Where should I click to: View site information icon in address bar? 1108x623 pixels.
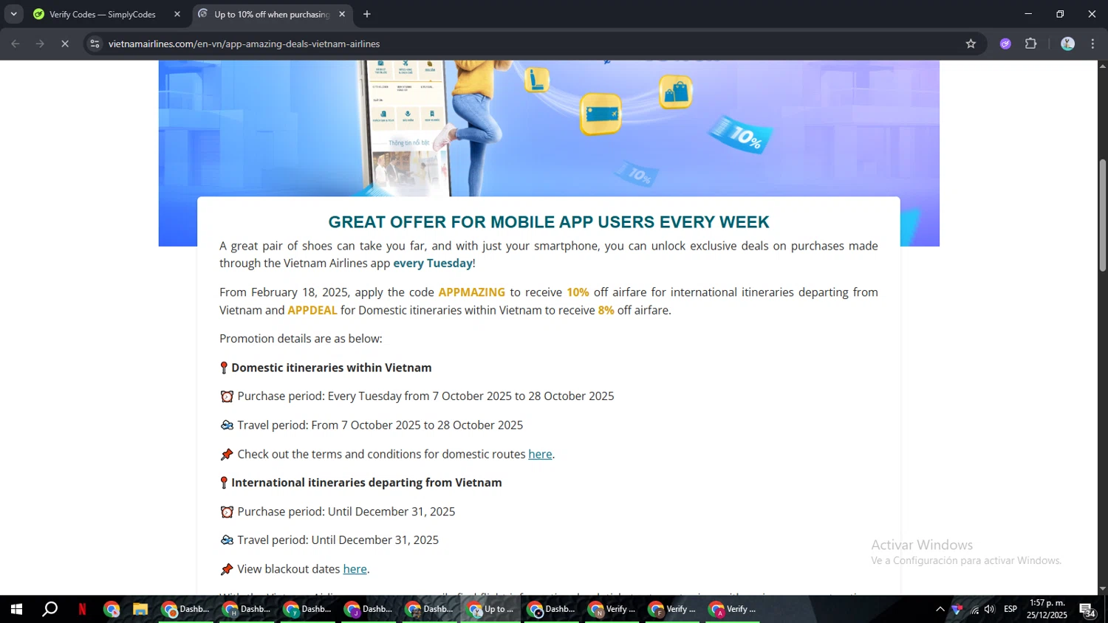pos(95,44)
